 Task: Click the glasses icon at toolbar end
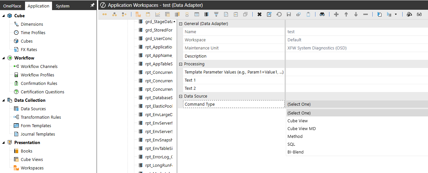click(419, 14)
